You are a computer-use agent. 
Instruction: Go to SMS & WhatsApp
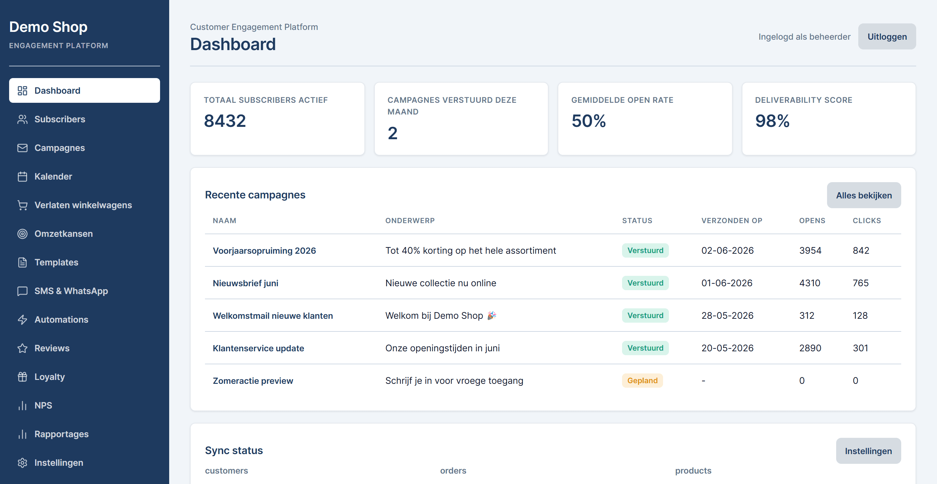coord(84,291)
